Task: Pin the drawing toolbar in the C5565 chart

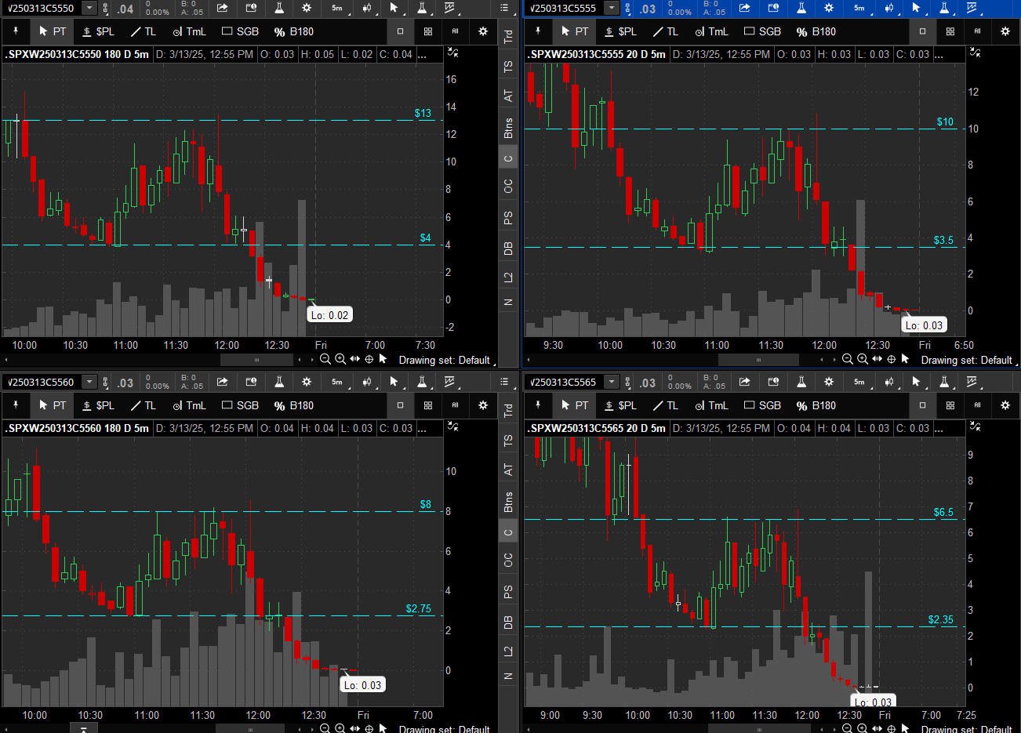Action: [x=538, y=405]
